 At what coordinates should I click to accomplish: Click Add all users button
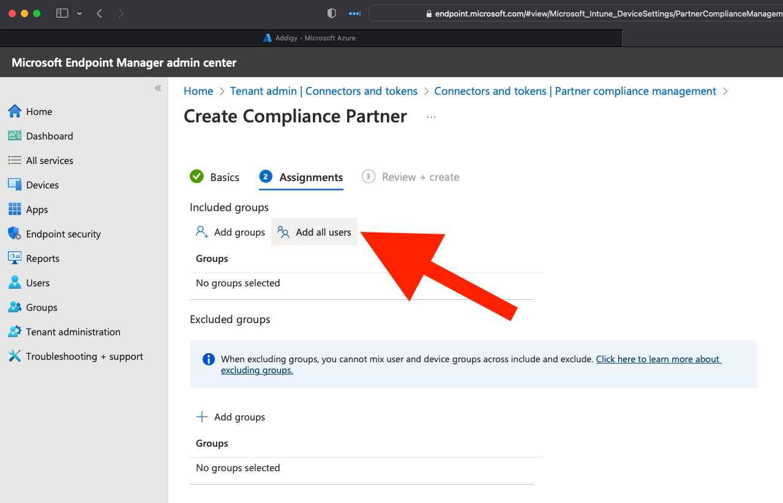coord(314,232)
